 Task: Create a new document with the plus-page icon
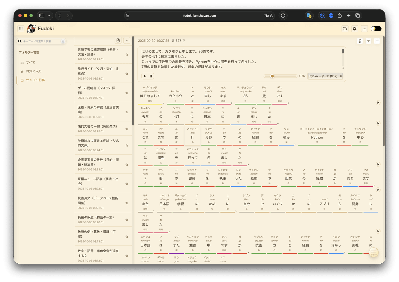point(118,40)
